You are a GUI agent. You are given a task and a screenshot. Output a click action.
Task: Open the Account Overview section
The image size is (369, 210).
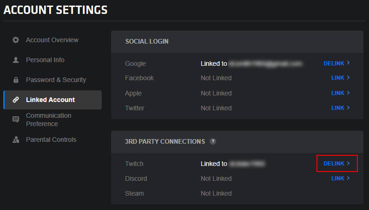coord(53,40)
